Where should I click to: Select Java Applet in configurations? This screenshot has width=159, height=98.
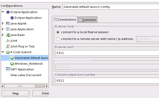[x=18, y=24]
